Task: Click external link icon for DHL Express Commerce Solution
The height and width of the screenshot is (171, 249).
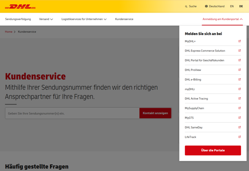Action: click(239, 51)
